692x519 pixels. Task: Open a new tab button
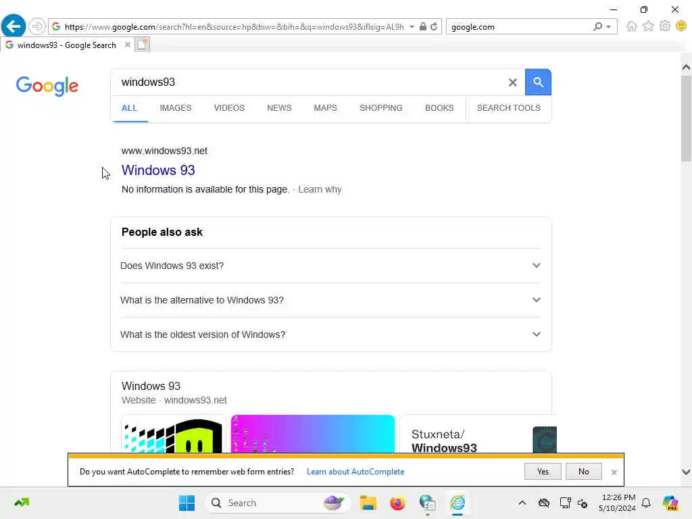click(x=142, y=45)
